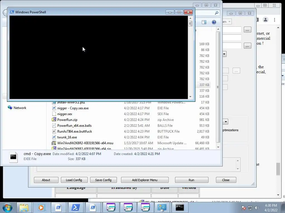The height and width of the screenshot is (213, 285).
Task: Click the cmd - Copy.exee details pane thumbnail
Action: (13, 157)
